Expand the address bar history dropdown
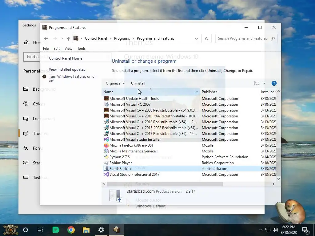 (197, 38)
